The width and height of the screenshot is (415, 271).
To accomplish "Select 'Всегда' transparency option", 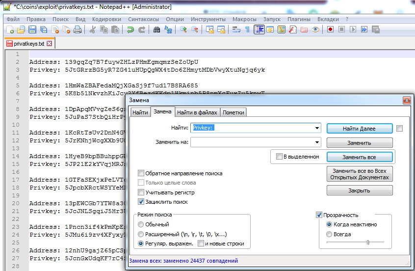I will click(329, 234).
